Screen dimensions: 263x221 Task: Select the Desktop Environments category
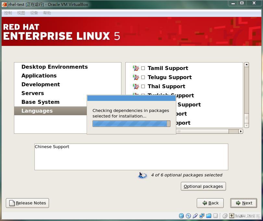coord(68,67)
